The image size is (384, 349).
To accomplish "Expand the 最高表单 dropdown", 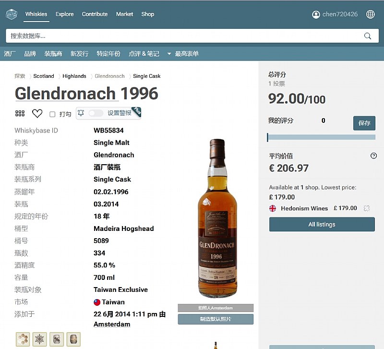I will pos(183,54).
